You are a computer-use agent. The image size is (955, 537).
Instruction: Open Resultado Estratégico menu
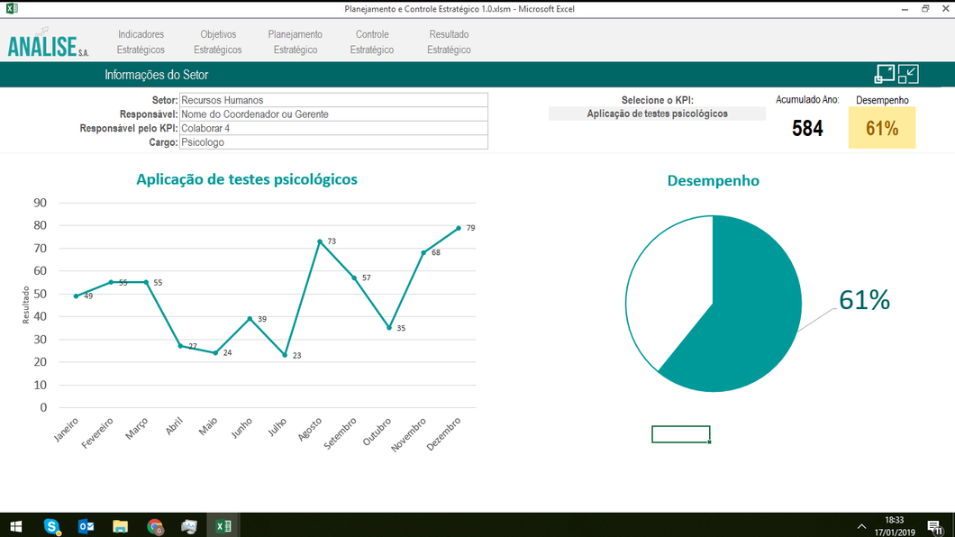click(449, 42)
